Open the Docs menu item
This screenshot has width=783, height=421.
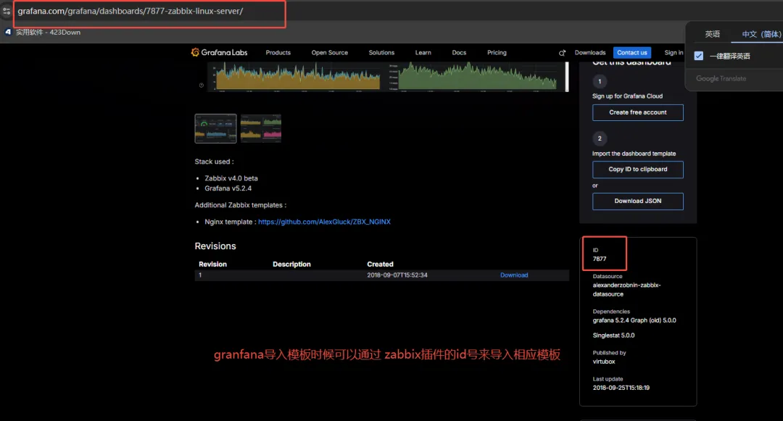pos(459,52)
